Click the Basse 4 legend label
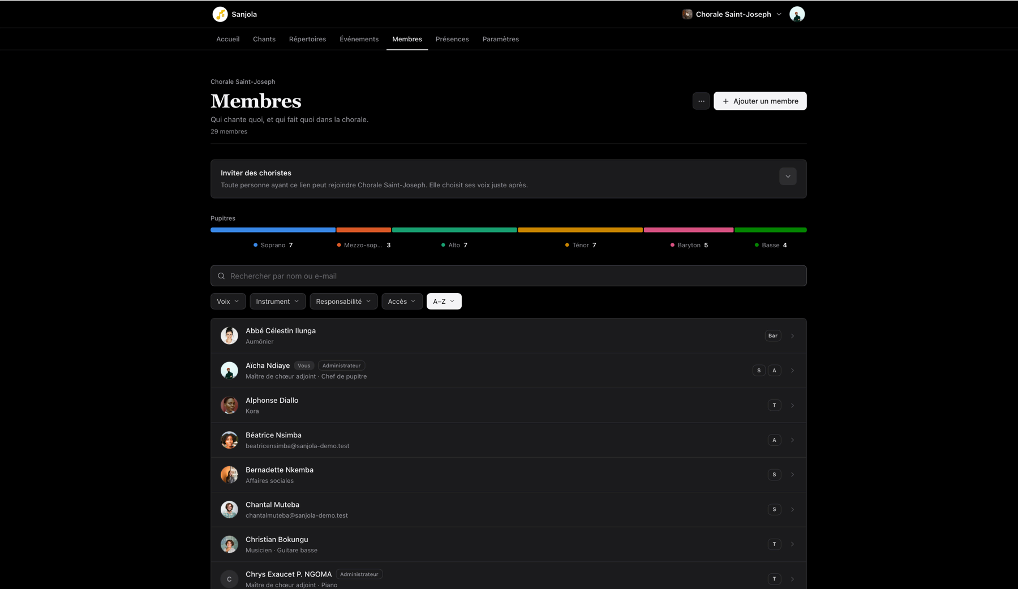This screenshot has width=1018, height=589. coord(771,246)
